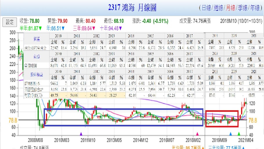Select the 月線 monthly chart link
The height and width of the screenshot is (149, 264).
pos(231,8)
